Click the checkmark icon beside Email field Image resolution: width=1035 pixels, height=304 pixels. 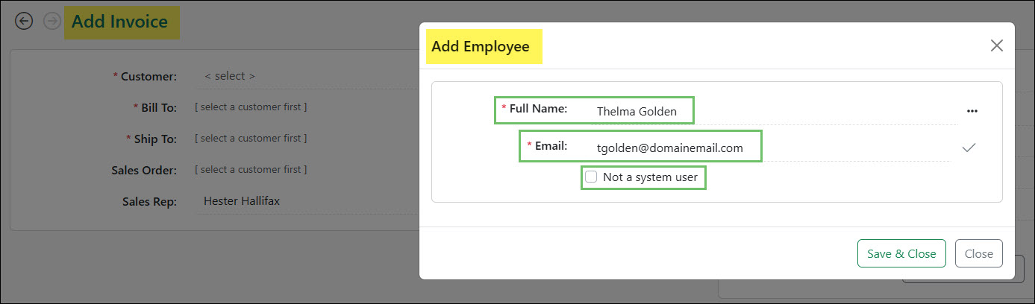(969, 148)
